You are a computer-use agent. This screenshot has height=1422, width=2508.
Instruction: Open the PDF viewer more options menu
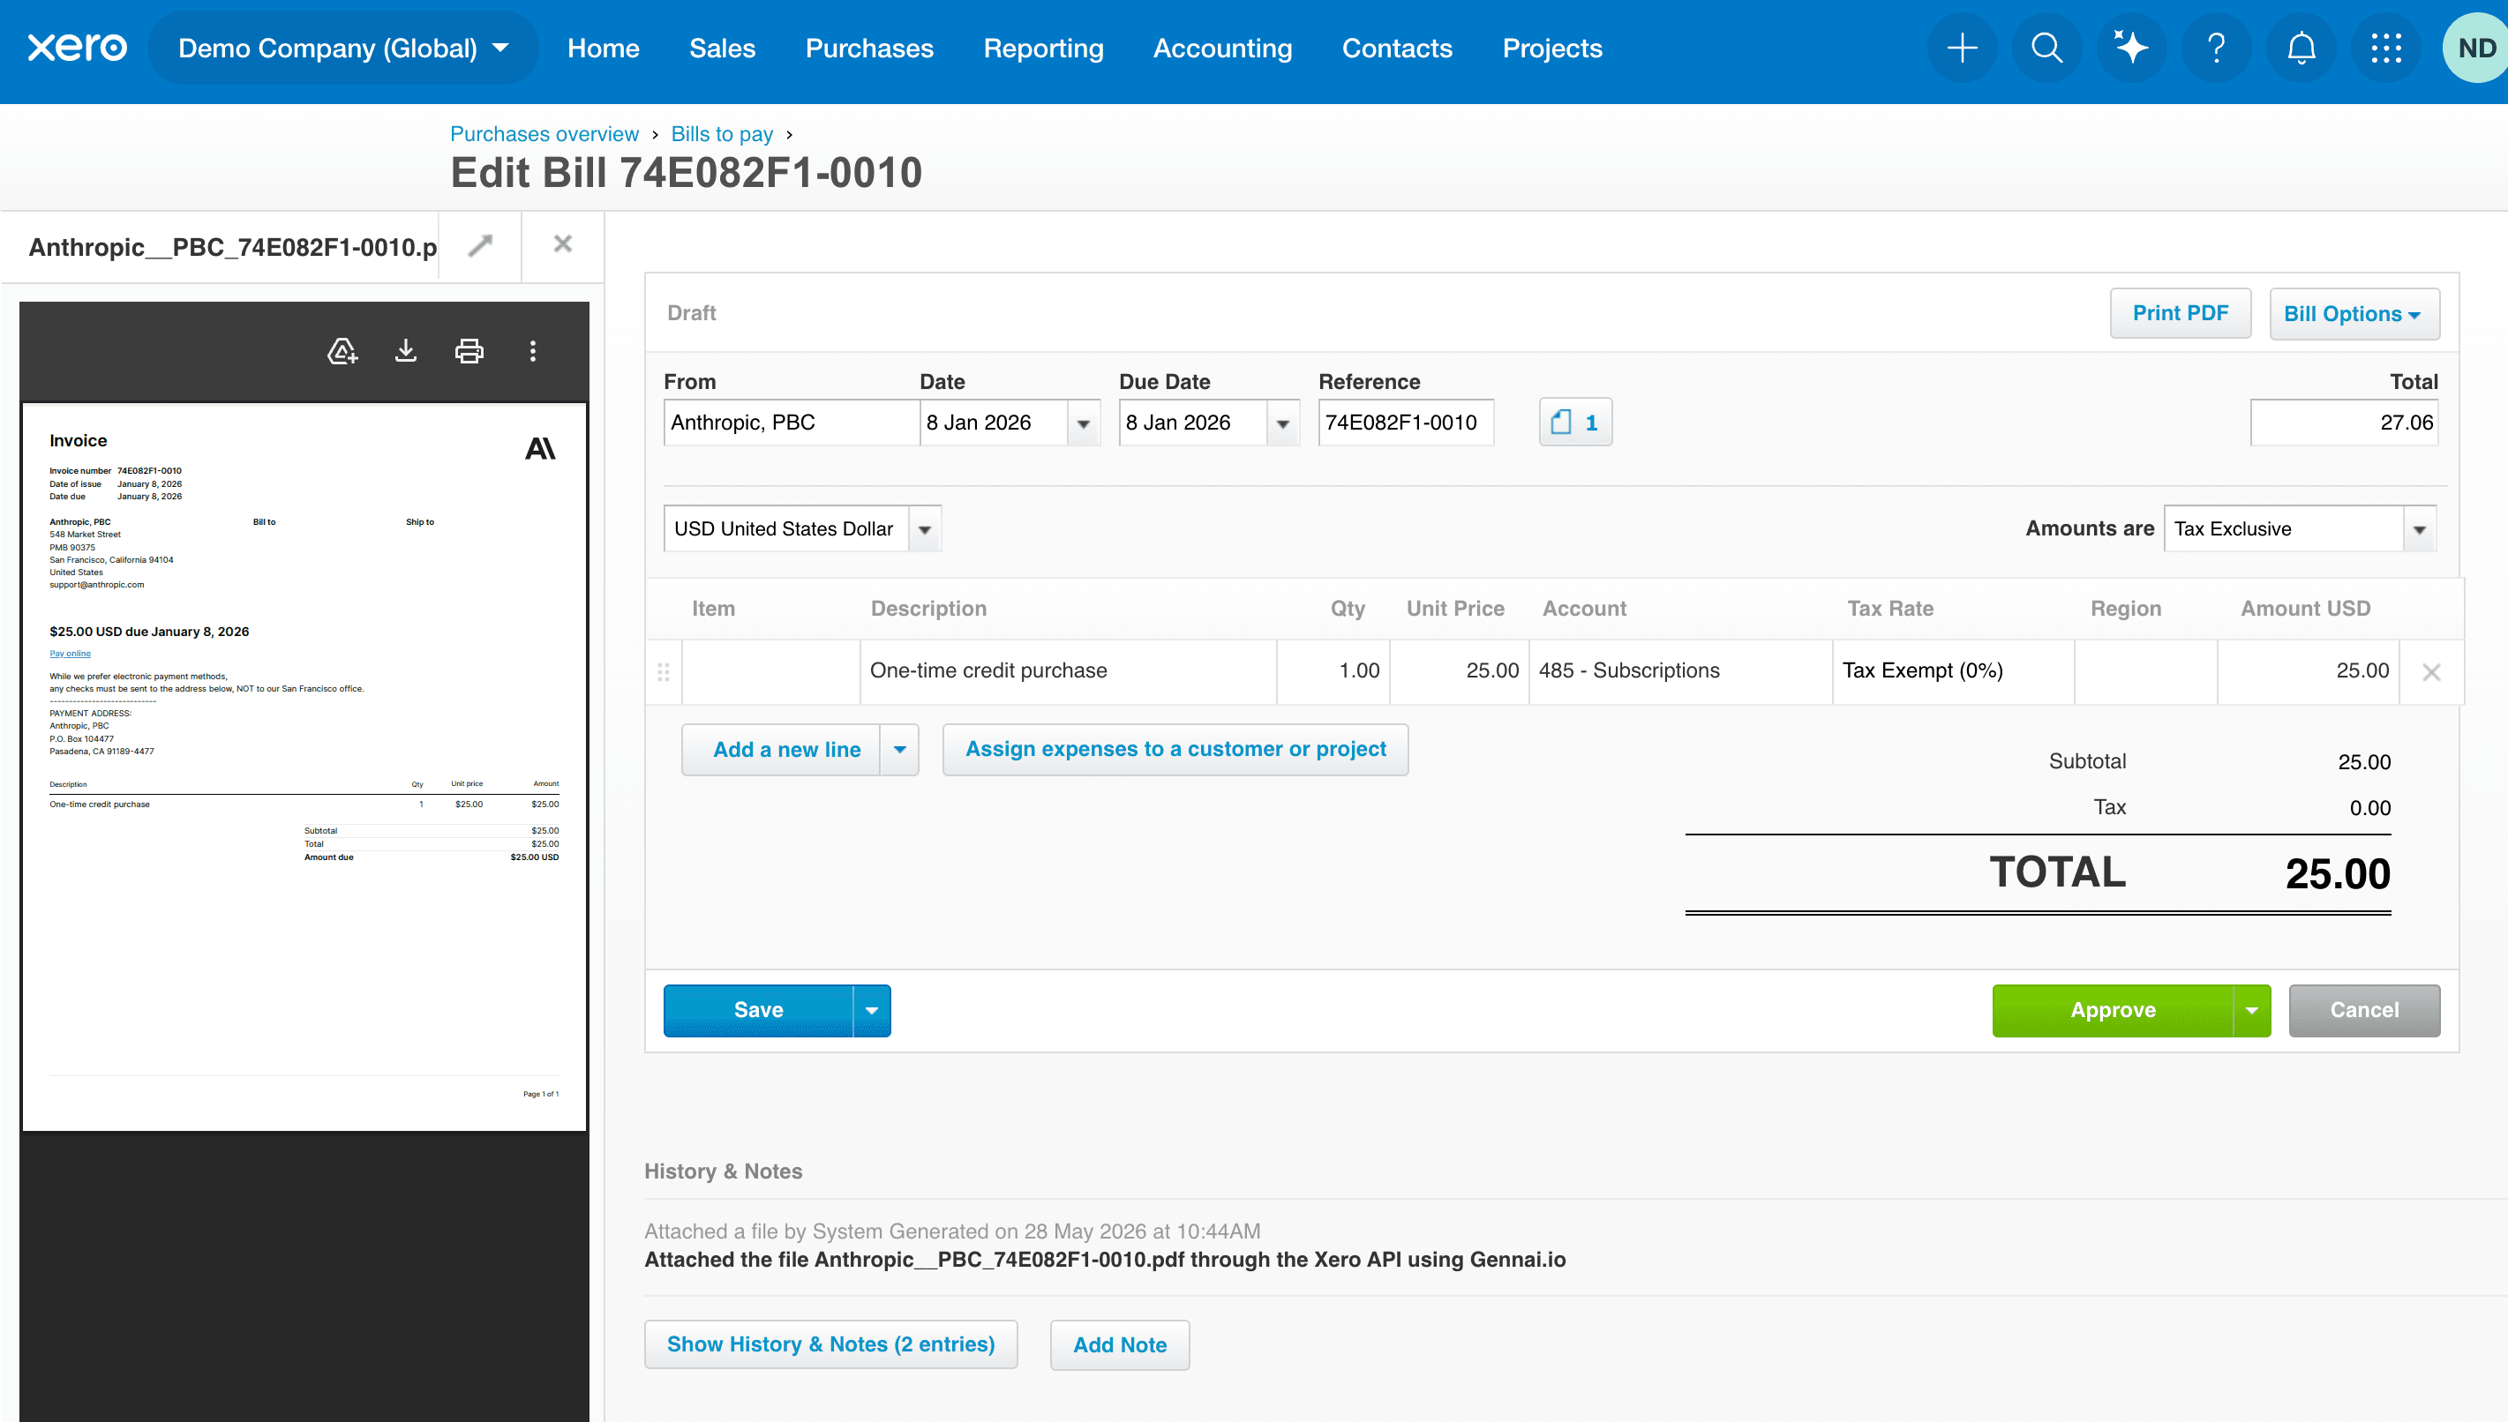tap(532, 352)
